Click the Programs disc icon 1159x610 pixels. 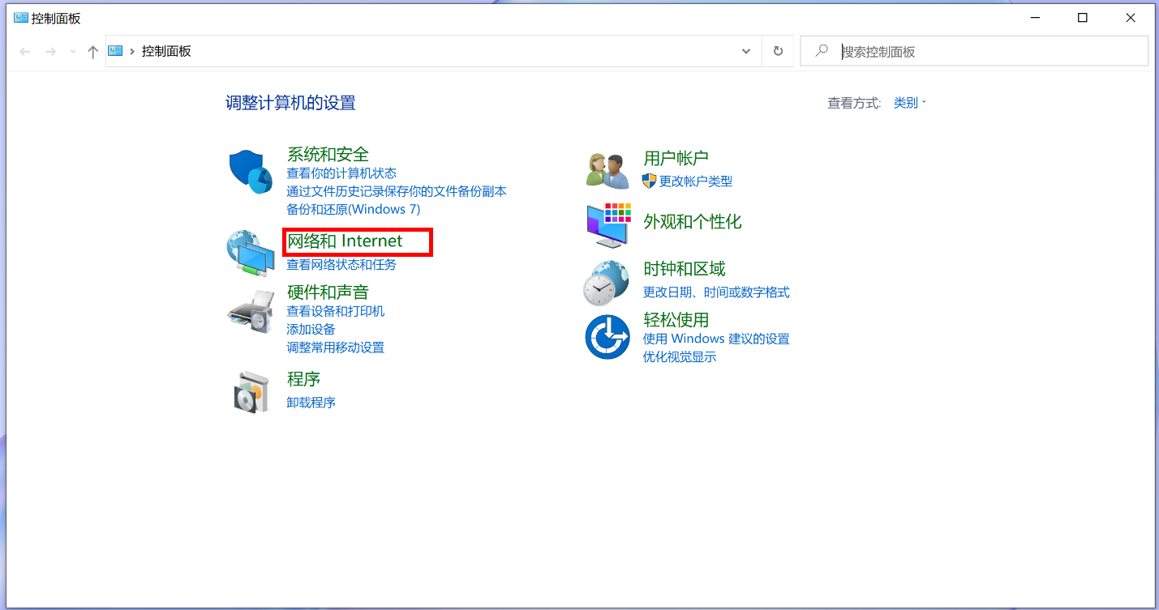[251, 392]
